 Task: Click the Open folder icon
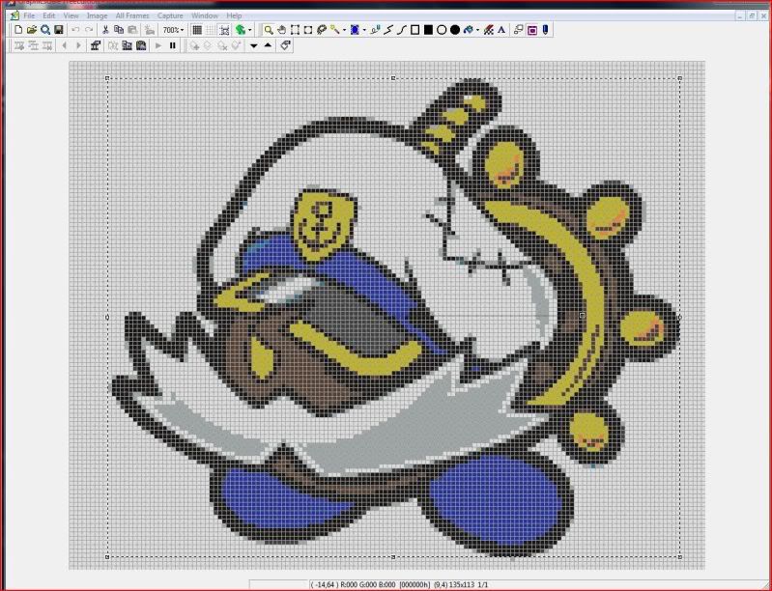32,30
